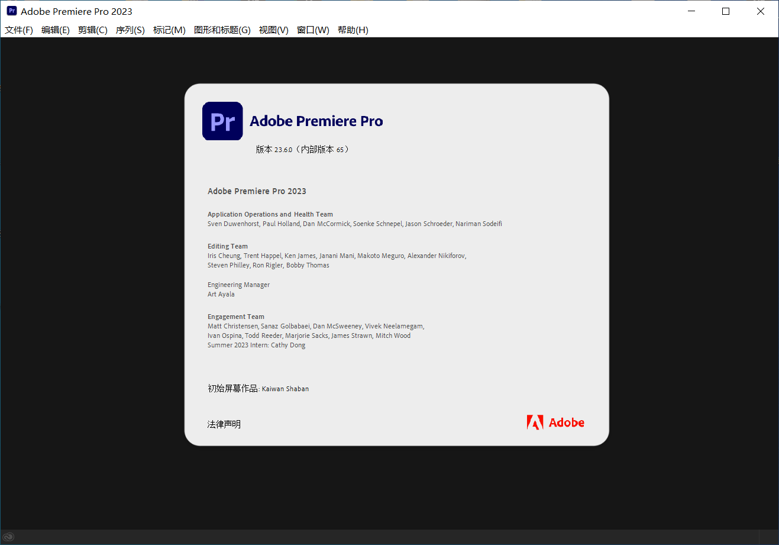Open the 窗口(W) menu
779x545 pixels.
click(313, 30)
